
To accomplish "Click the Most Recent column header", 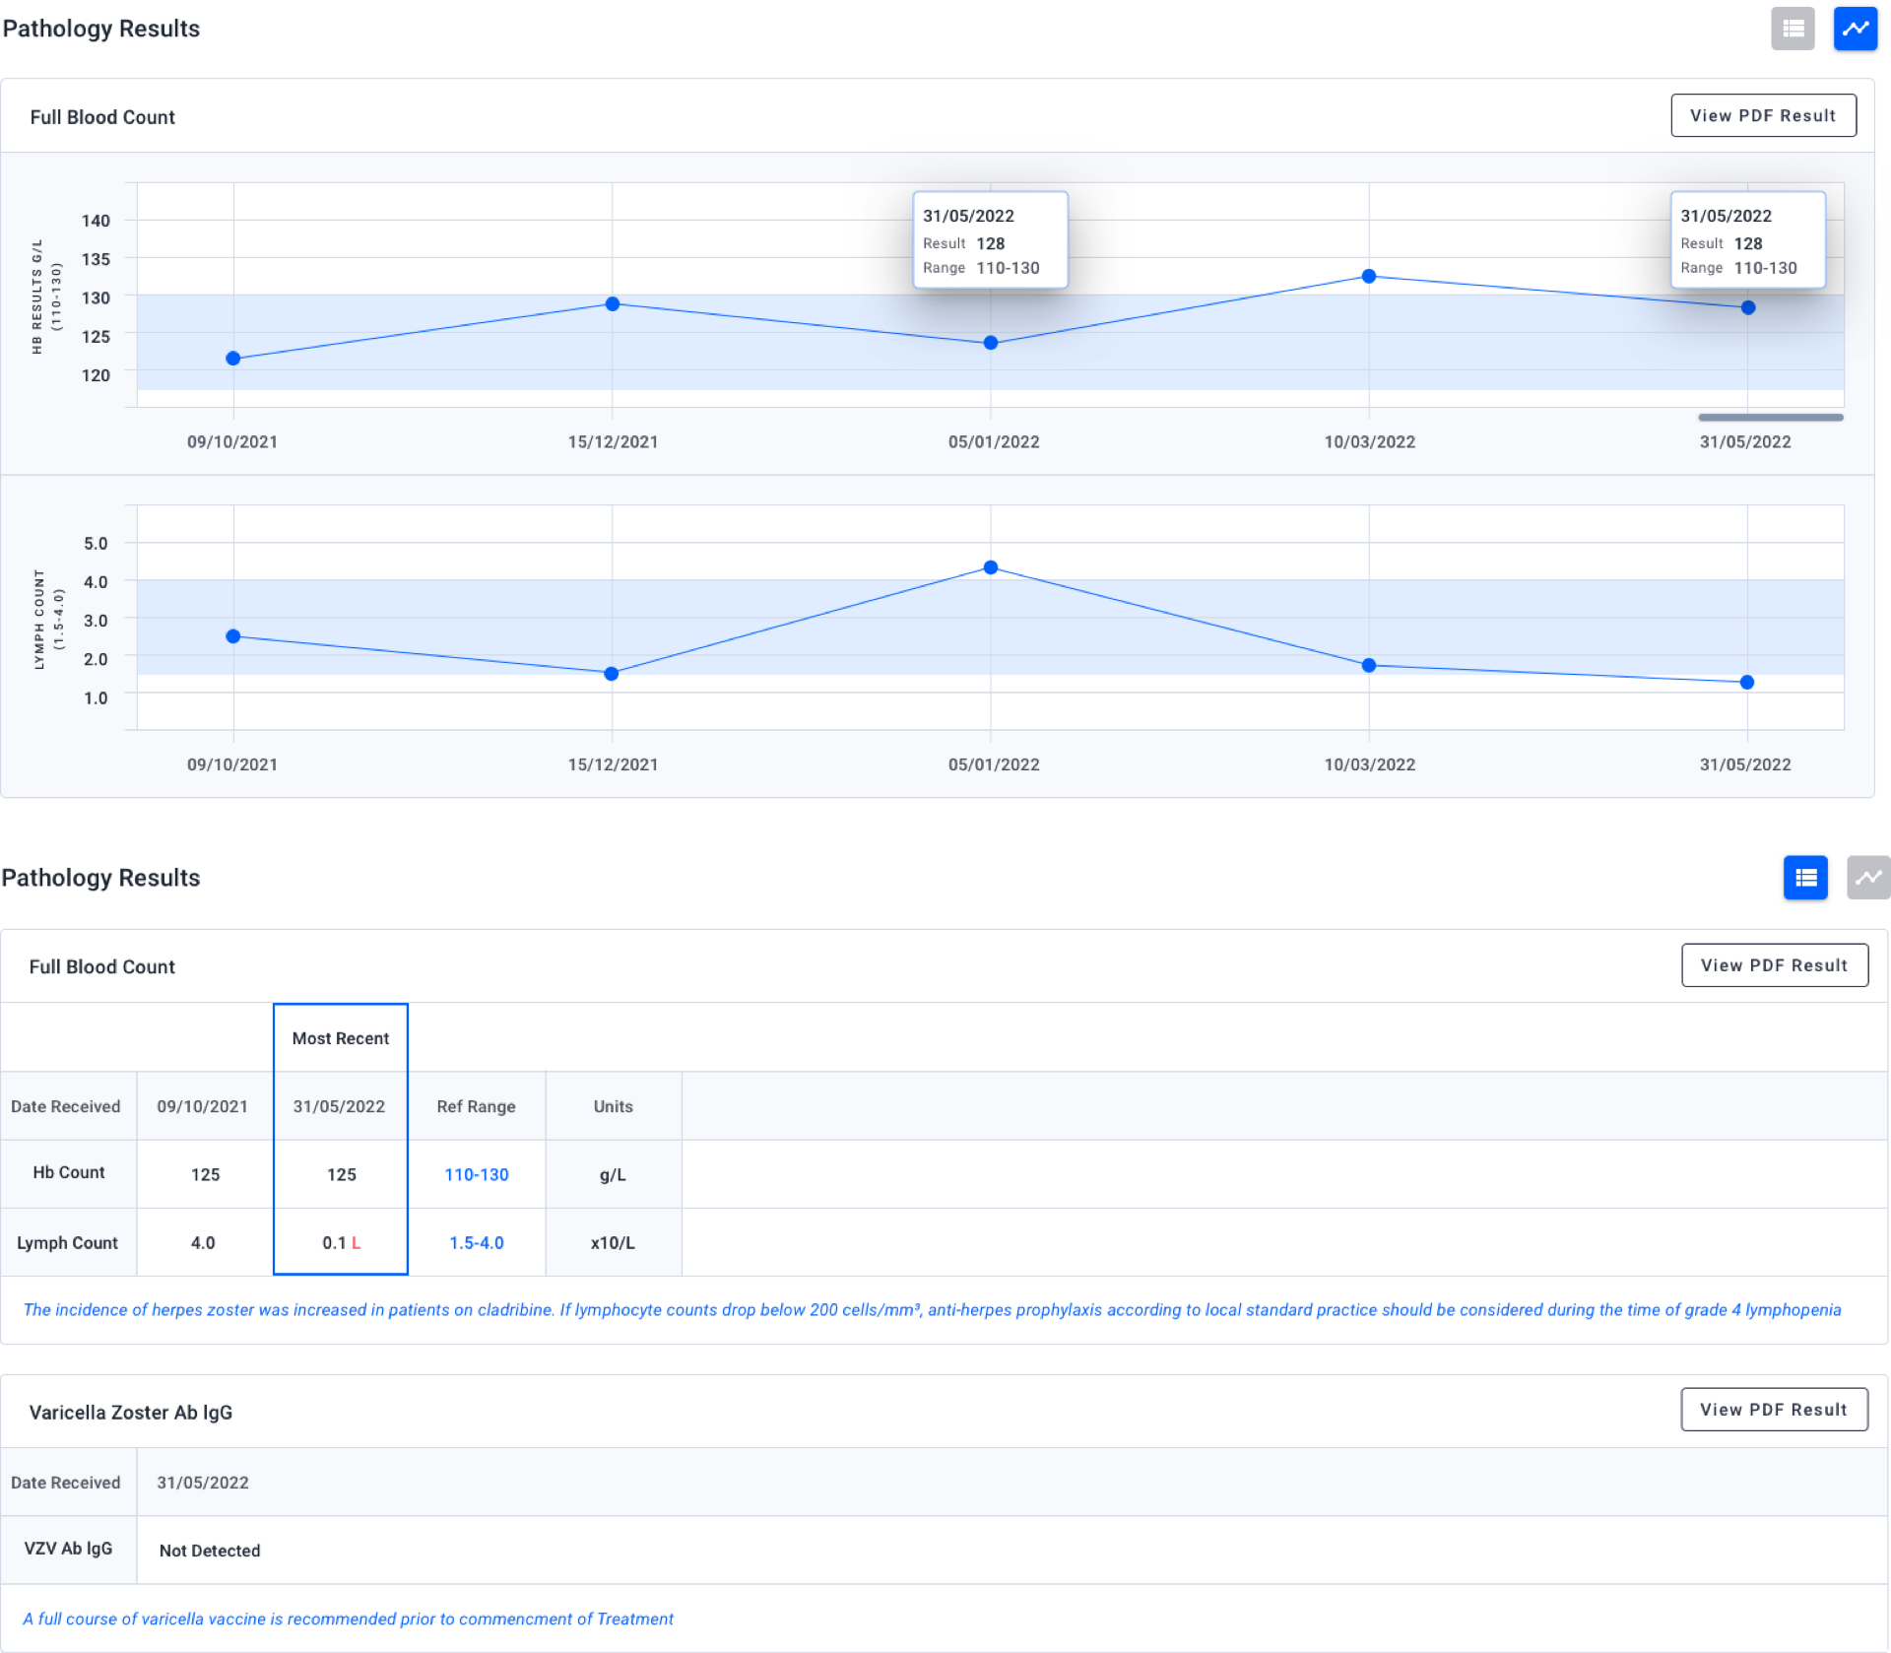I will click(341, 1038).
